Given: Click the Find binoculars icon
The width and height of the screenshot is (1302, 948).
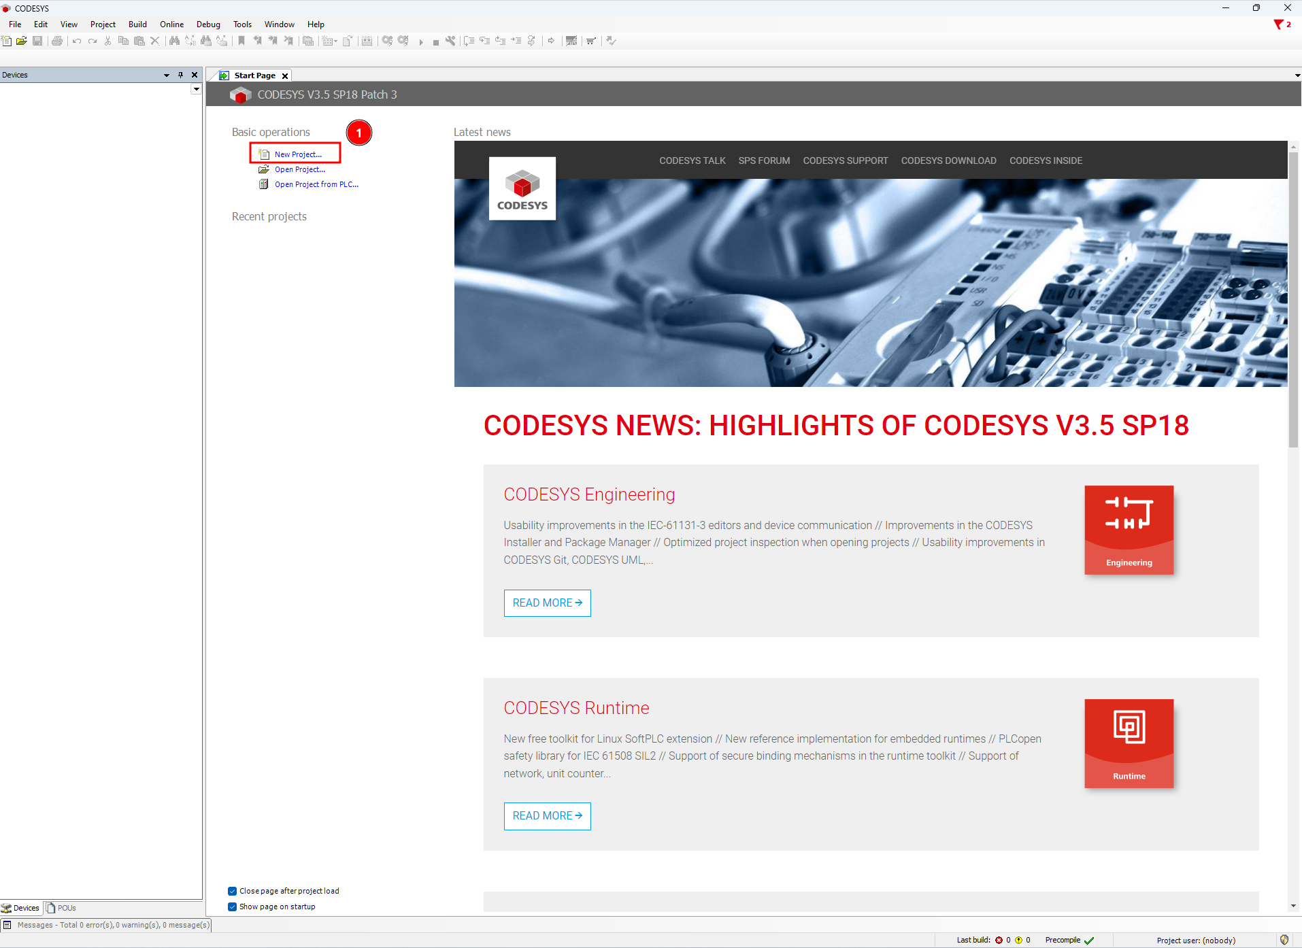Looking at the screenshot, I should point(174,41).
